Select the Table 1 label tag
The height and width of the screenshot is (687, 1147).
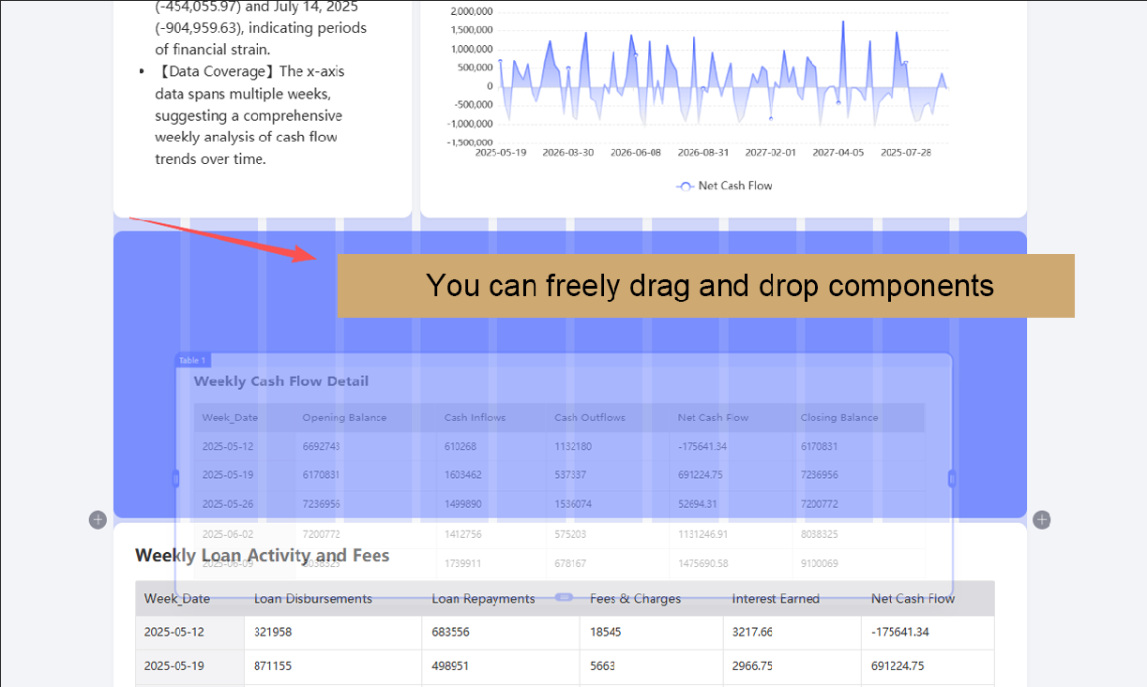192,361
